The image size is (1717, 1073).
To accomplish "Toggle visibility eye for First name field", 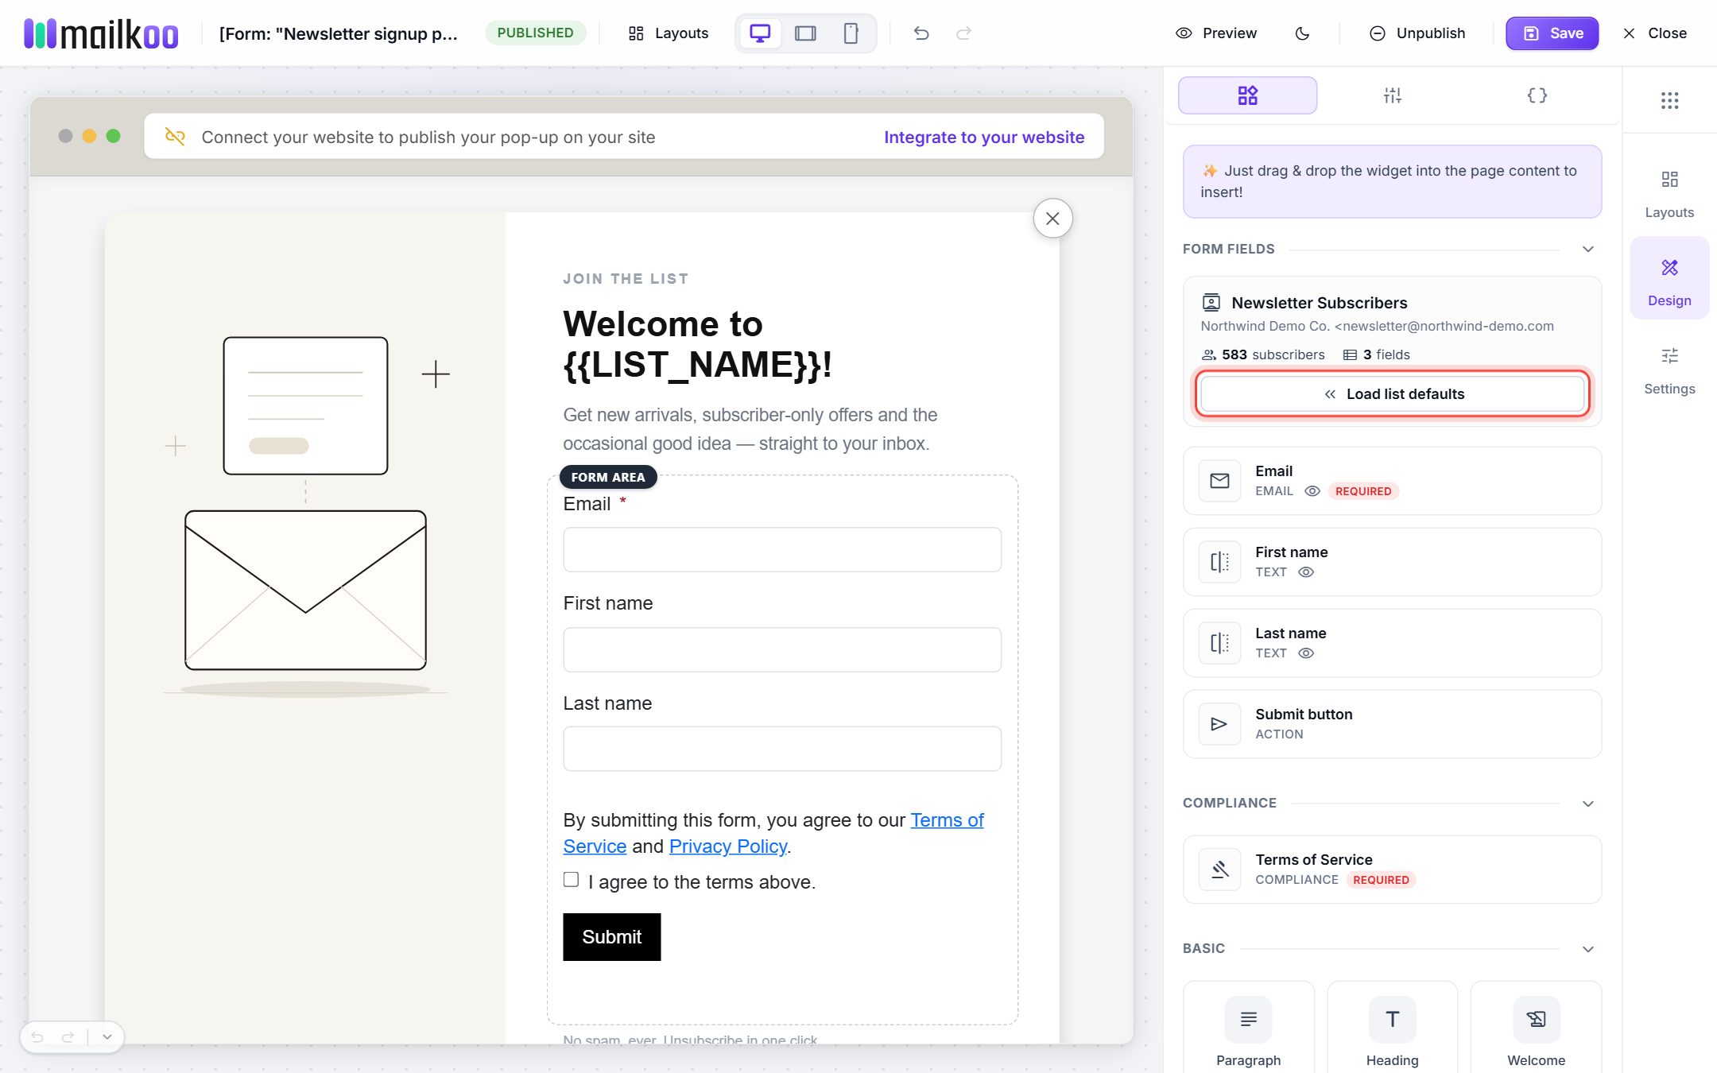I will pyautogui.click(x=1306, y=572).
